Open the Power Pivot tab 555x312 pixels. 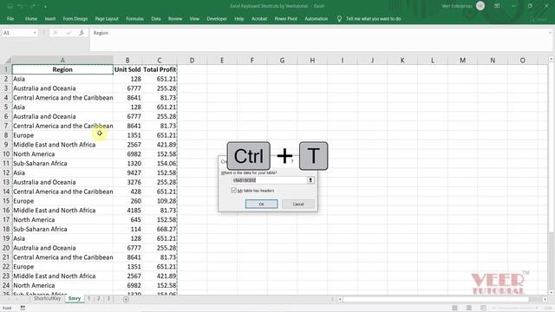(x=285, y=19)
